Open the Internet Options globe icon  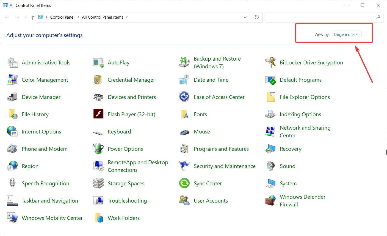(x=12, y=132)
